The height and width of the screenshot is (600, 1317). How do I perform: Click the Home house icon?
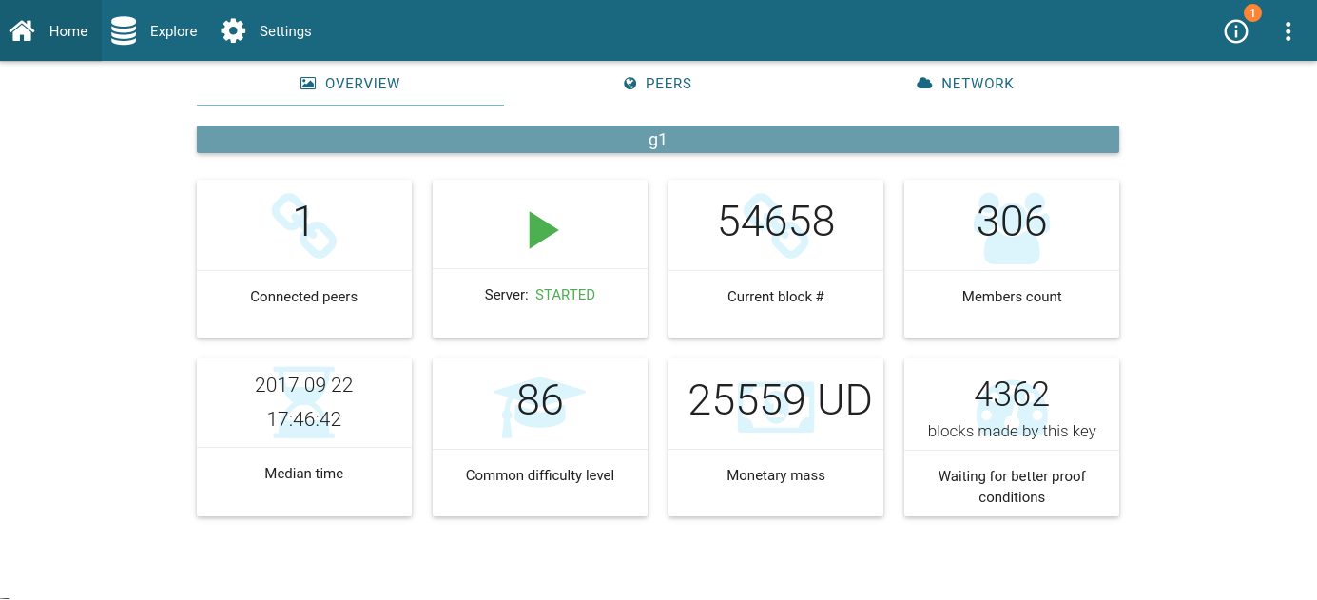(22, 31)
